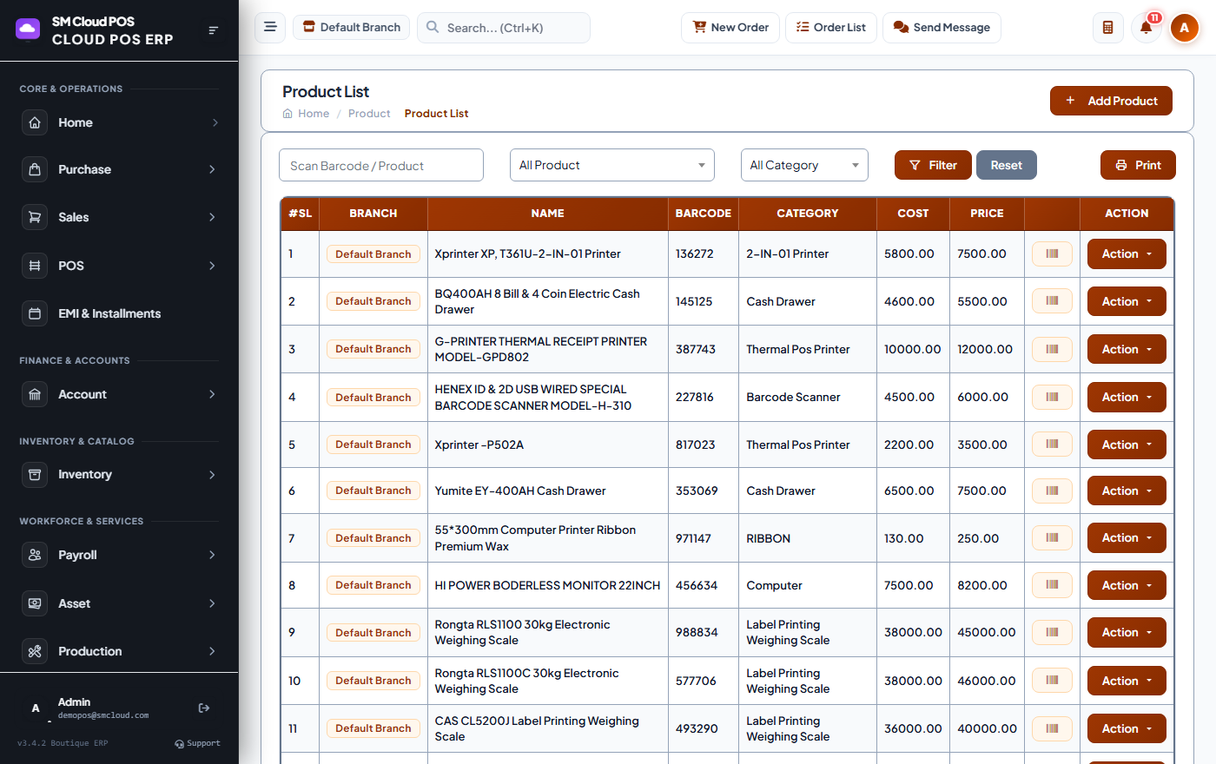The height and width of the screenshot is (764, 1216).
Task: Click the Search (Ctrl+K) box
Action: coord(504,27)
